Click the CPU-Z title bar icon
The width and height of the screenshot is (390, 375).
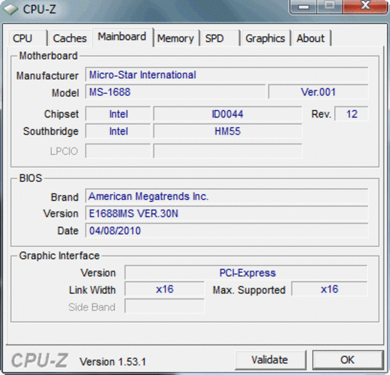pyautogui.click(x=11, y=9)
